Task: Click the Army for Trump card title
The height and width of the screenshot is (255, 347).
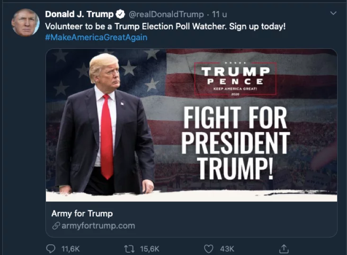Action: point(82,214)
